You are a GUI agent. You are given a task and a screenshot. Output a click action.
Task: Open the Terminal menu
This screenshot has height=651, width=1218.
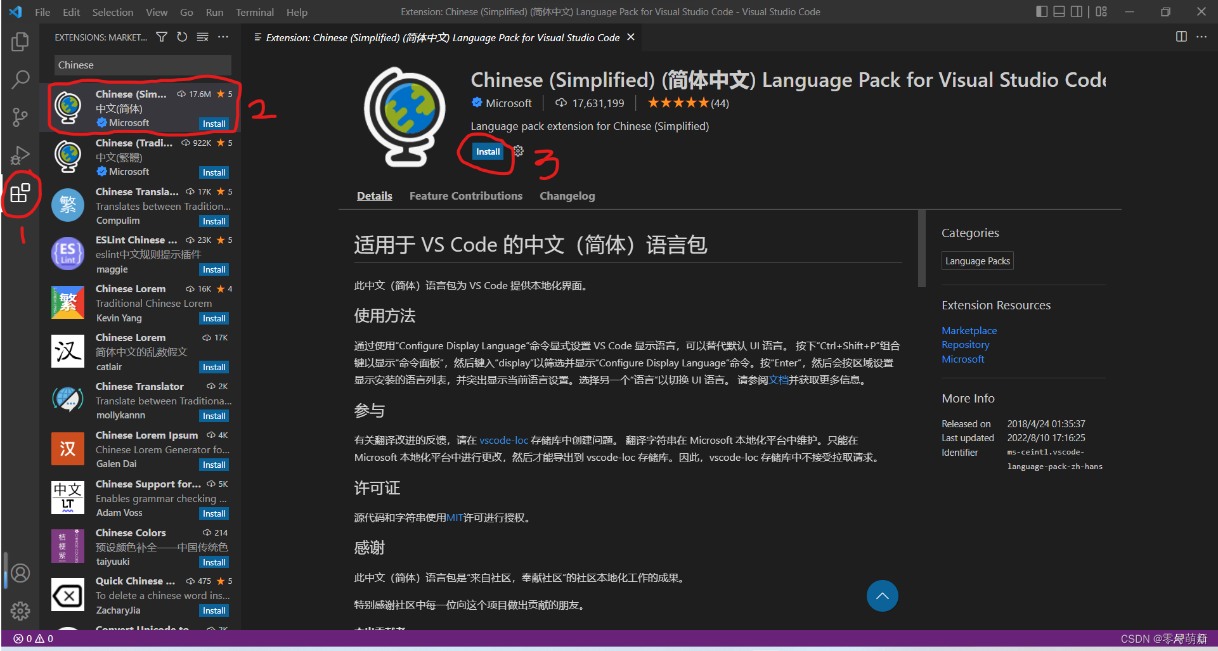tap(255, 12)
